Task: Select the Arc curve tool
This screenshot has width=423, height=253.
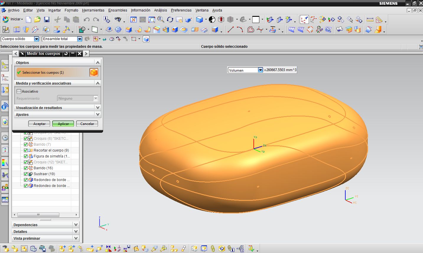Action: [x=240, y=29]
